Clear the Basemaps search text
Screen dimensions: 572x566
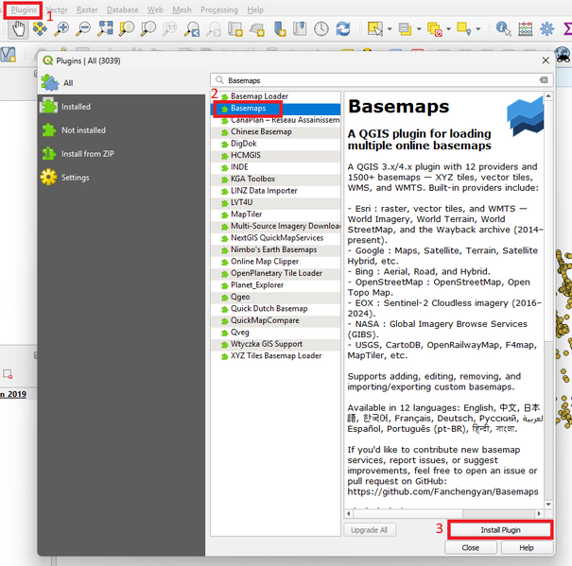(544, 80)
